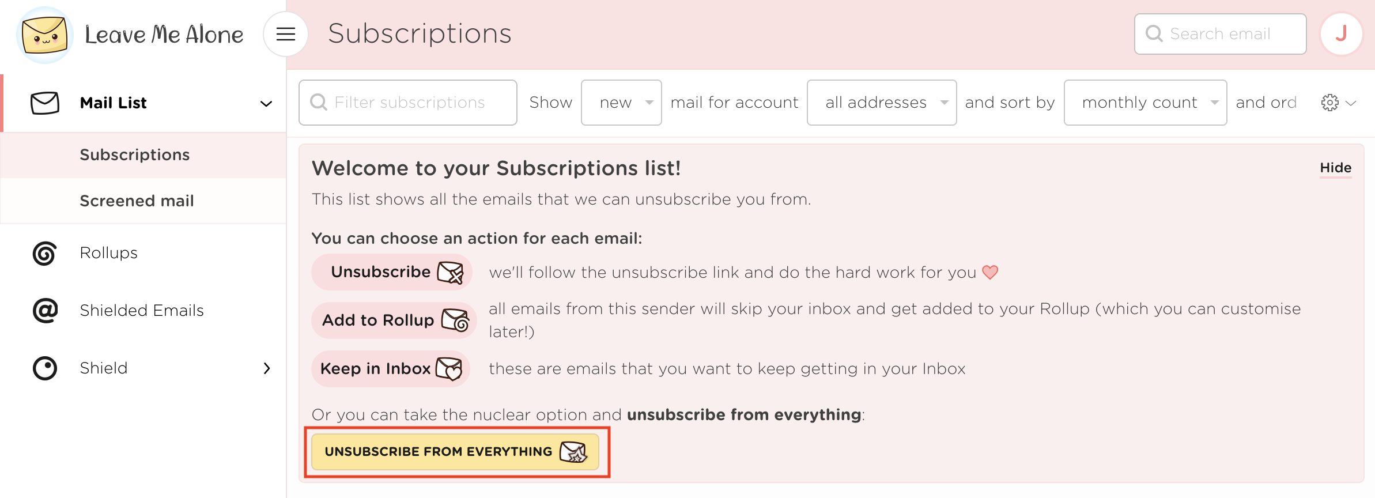This screenshot has height=498, width=1375.
Task: Open the settings gear icon
Action: click(1330, 103)
